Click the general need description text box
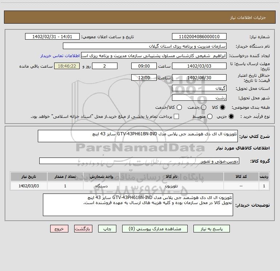Image resolution: width=280 pixels, height=271 pixels. pyautogui.click(x=138, y=136)
